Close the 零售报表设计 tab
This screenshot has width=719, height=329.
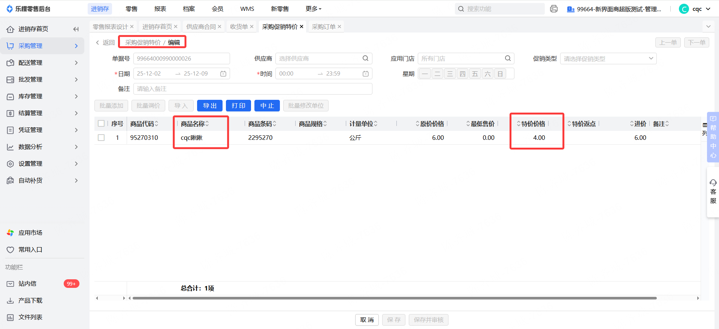click(132, 27)
